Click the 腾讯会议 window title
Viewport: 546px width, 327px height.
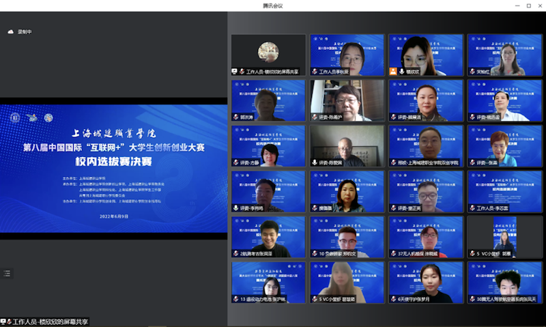tap(272, 5)
